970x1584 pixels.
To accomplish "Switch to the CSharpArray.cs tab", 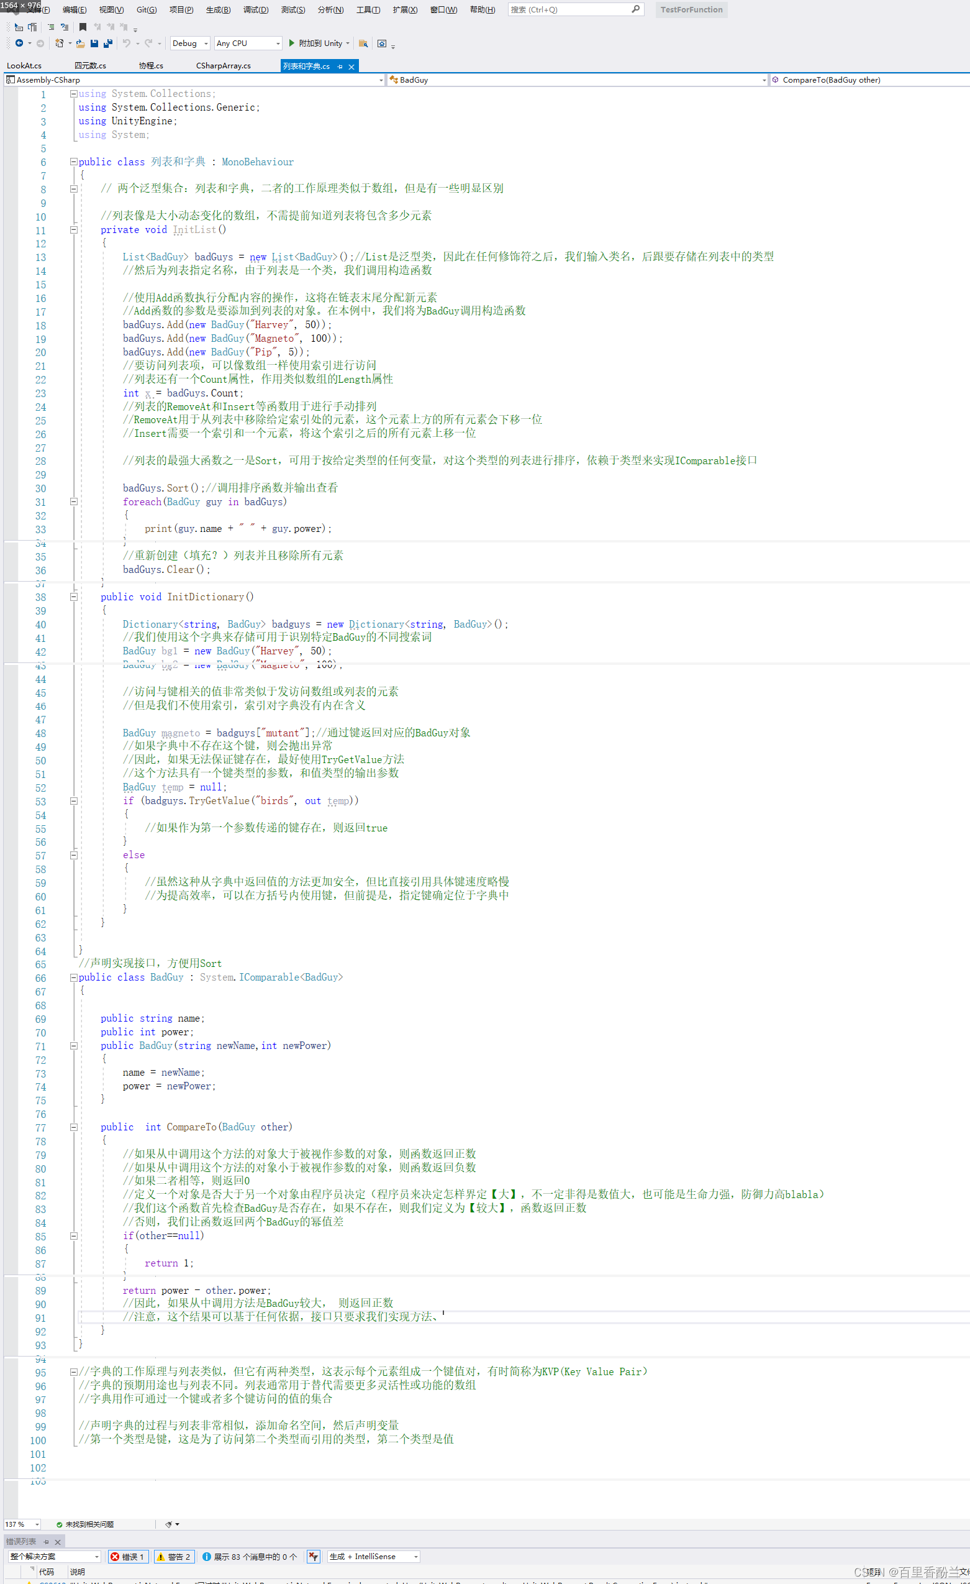I will 224,66.
